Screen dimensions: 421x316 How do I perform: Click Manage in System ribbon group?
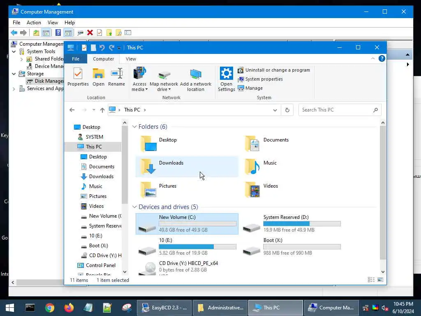[x=250, y=88]
